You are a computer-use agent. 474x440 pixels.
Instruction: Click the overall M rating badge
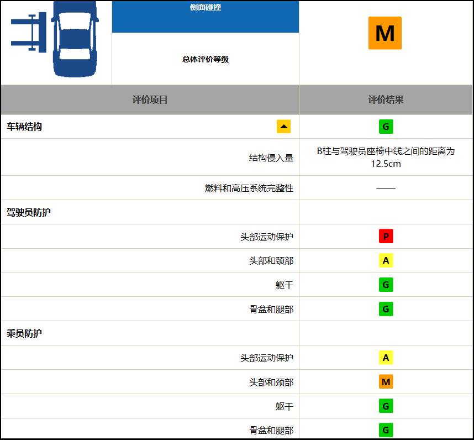pos(385,33)
